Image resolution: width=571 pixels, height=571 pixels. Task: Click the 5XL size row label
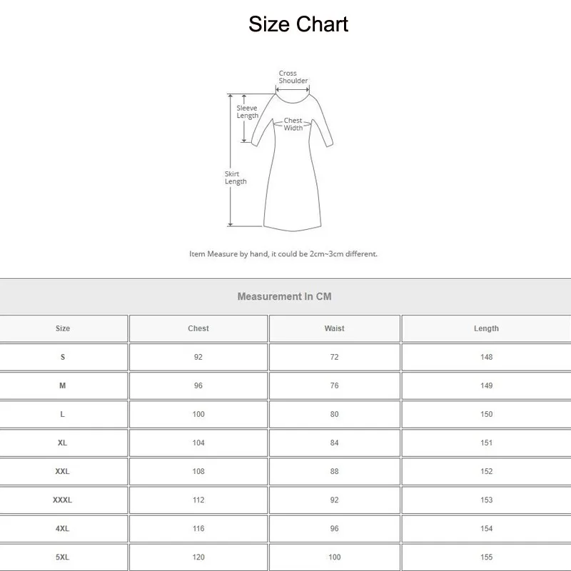point(63,557)
